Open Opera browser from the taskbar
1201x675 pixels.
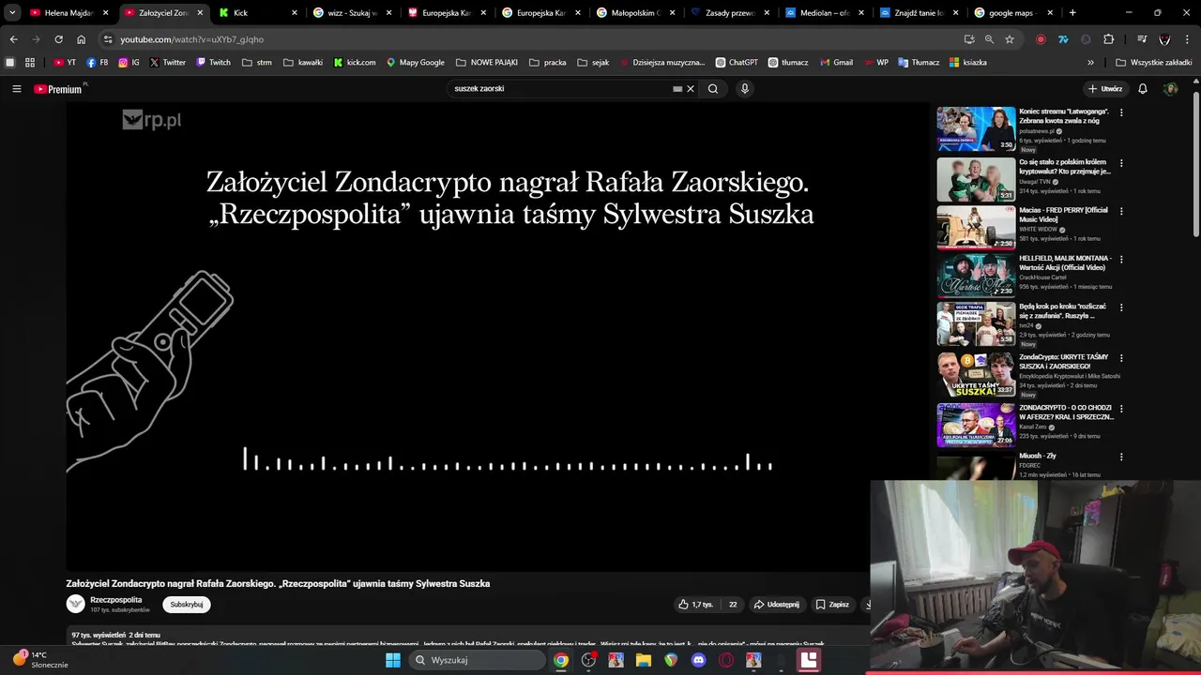click(x=726, y=660)
